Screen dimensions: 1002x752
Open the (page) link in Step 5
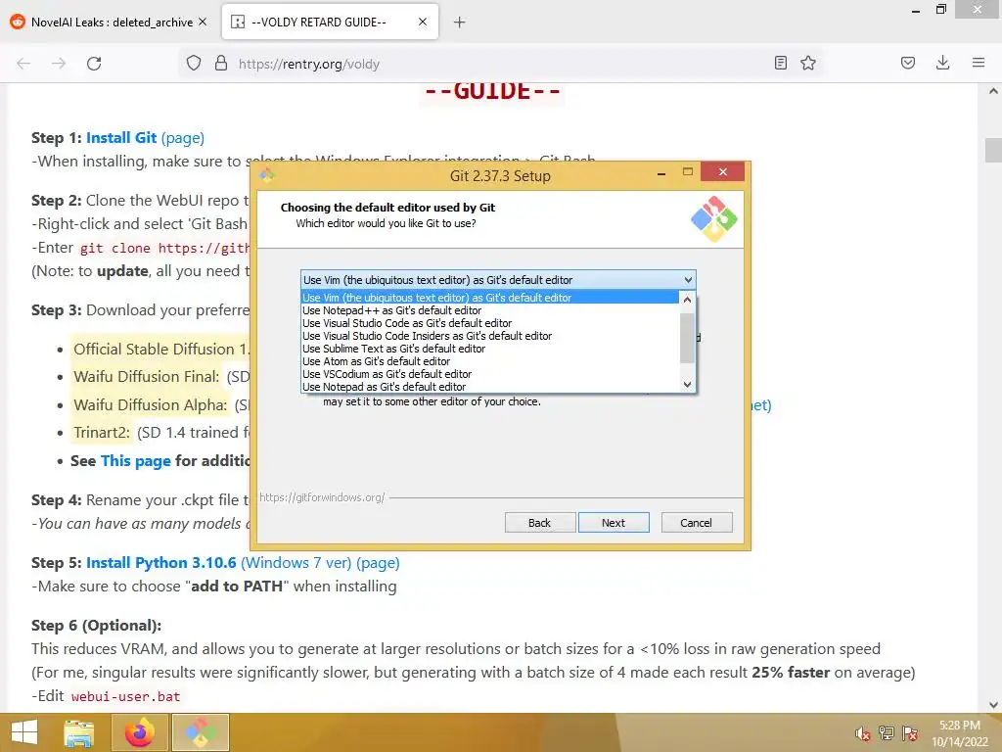pyautogui.click(x=378, y=563)
